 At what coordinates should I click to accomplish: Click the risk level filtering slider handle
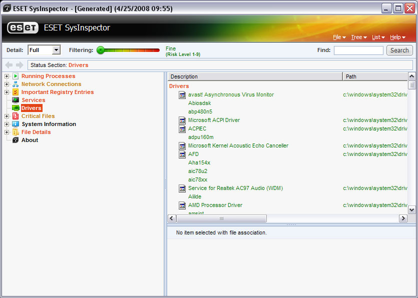pyautogui.click(x=101, y=50)
